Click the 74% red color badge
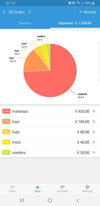100x206 pixels. click(x=6, y=111)
